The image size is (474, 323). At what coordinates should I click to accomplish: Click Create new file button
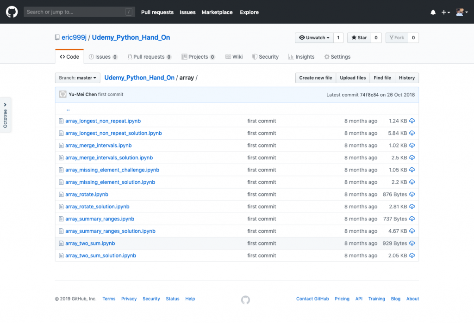[x=315, y=78]
